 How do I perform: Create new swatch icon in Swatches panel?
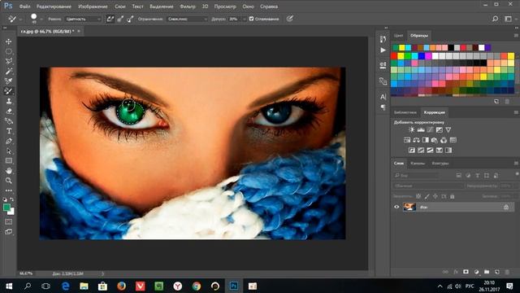tap(496, 101)
